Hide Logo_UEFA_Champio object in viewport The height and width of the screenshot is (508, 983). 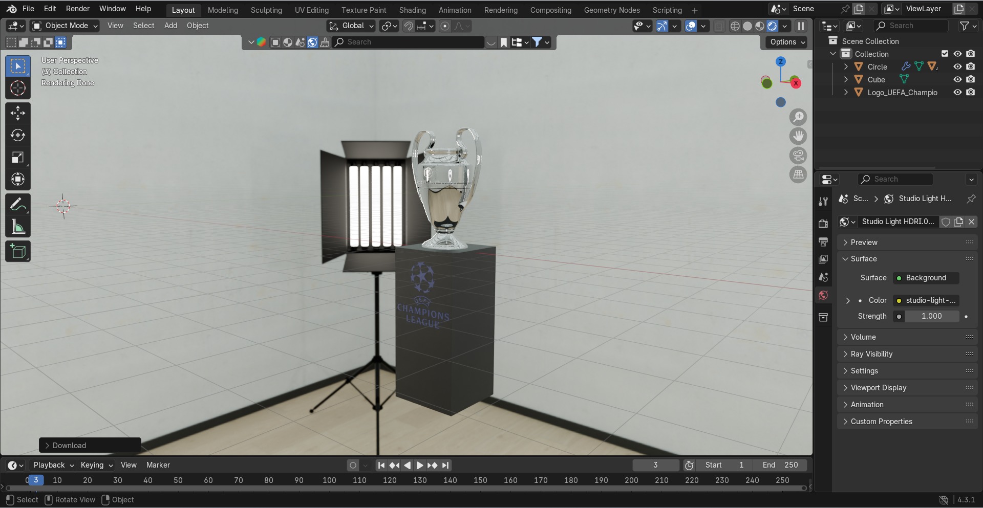(957, 92)
